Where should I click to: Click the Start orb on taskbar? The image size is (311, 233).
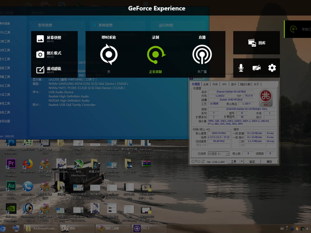tap(3, 228)
